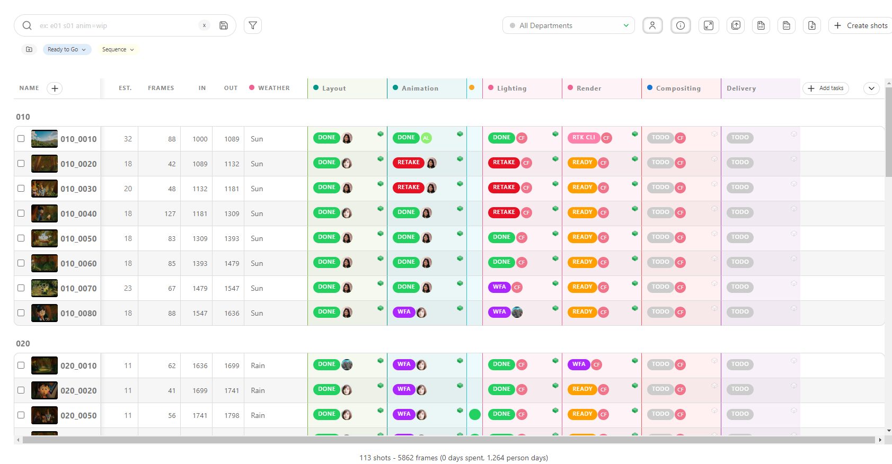Click WFA status in 010_0080 Animation

pos(404,311)
